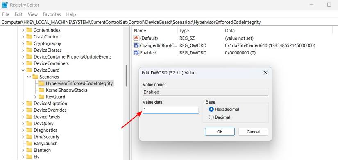Click the registry path address bar
Viewport: 338px width, 160px height.
[x=169, y=22]
